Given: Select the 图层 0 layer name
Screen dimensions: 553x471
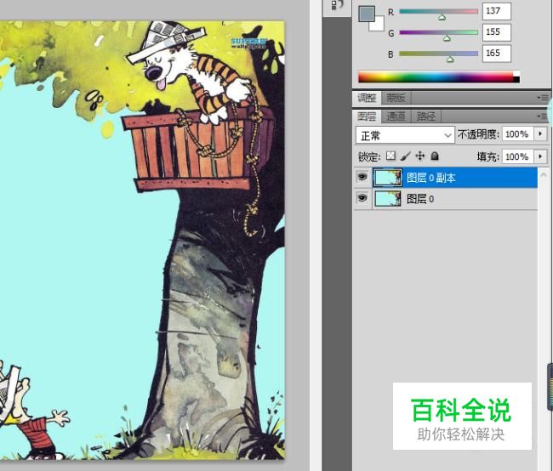Looking at the screenshot, I should click(x=420, y=199).
